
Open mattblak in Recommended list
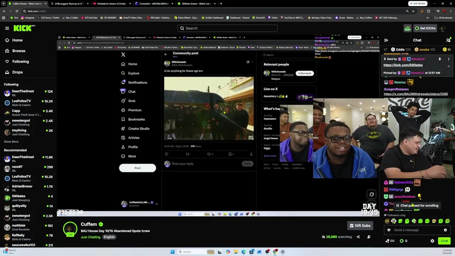coord(28,227)
